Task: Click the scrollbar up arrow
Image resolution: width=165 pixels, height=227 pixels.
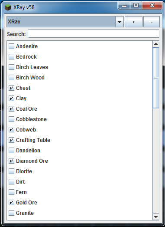Action: tap(156, 44)
